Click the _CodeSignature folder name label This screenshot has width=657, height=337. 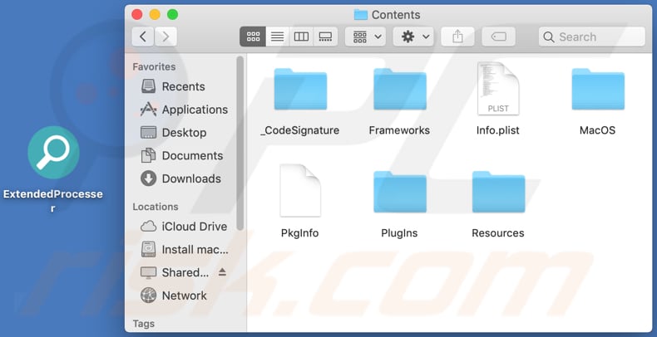coord(300,130)
